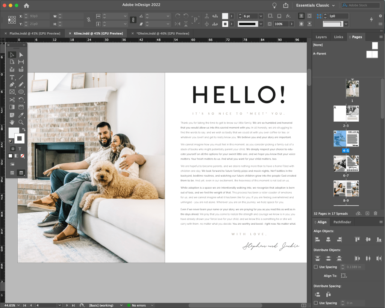
Task: Create a new page in the Pages panel
Action: (367, 213)
